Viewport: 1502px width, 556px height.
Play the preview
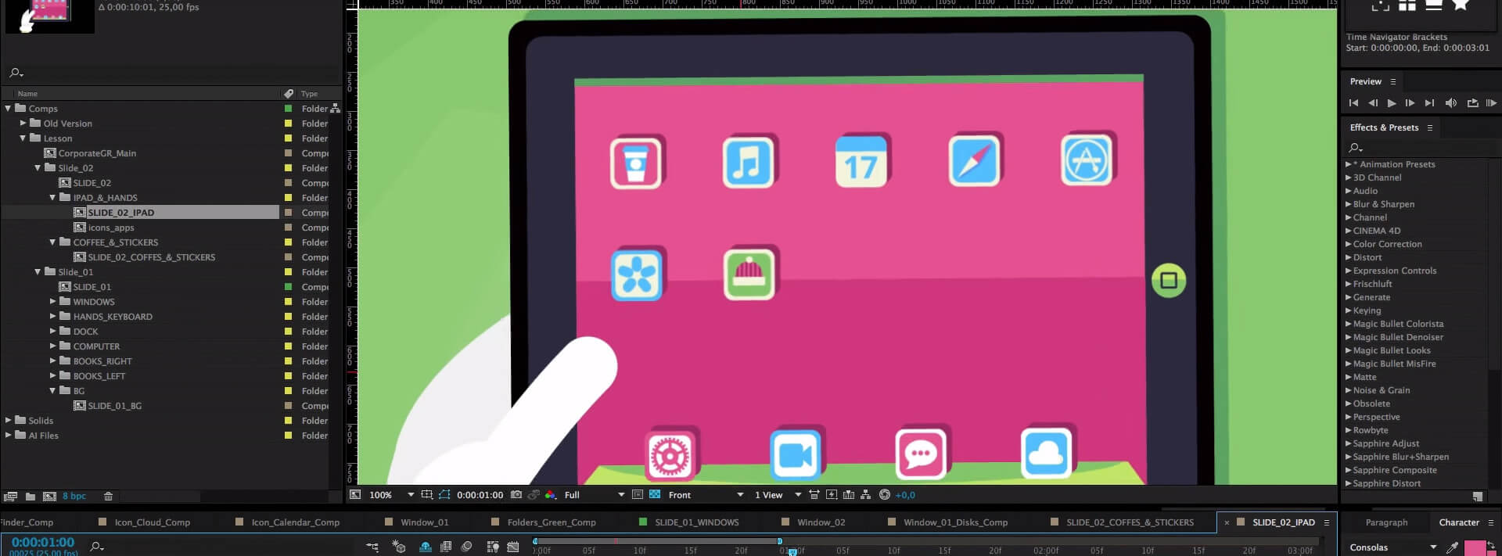[1392, 103]
